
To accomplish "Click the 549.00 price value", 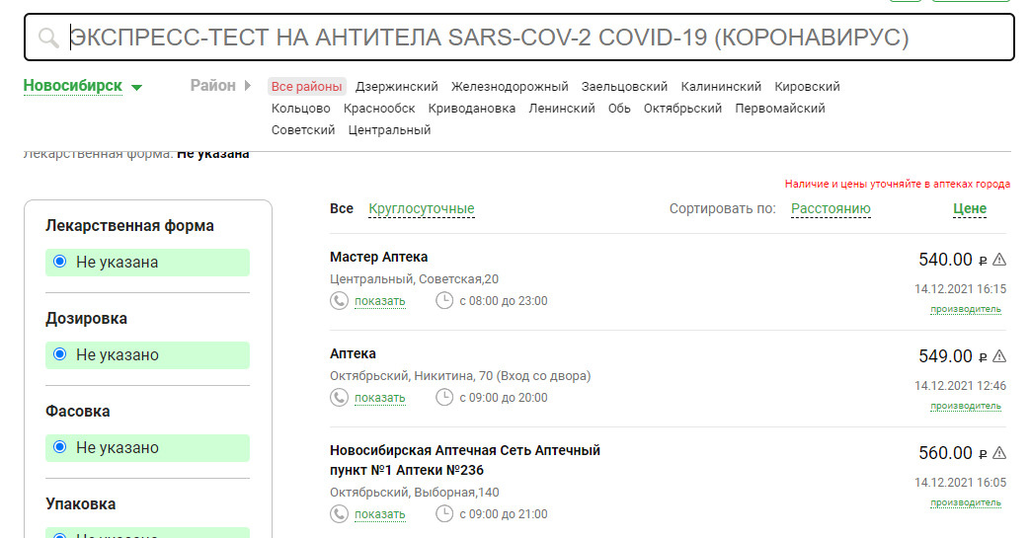I will coord(945,356).
